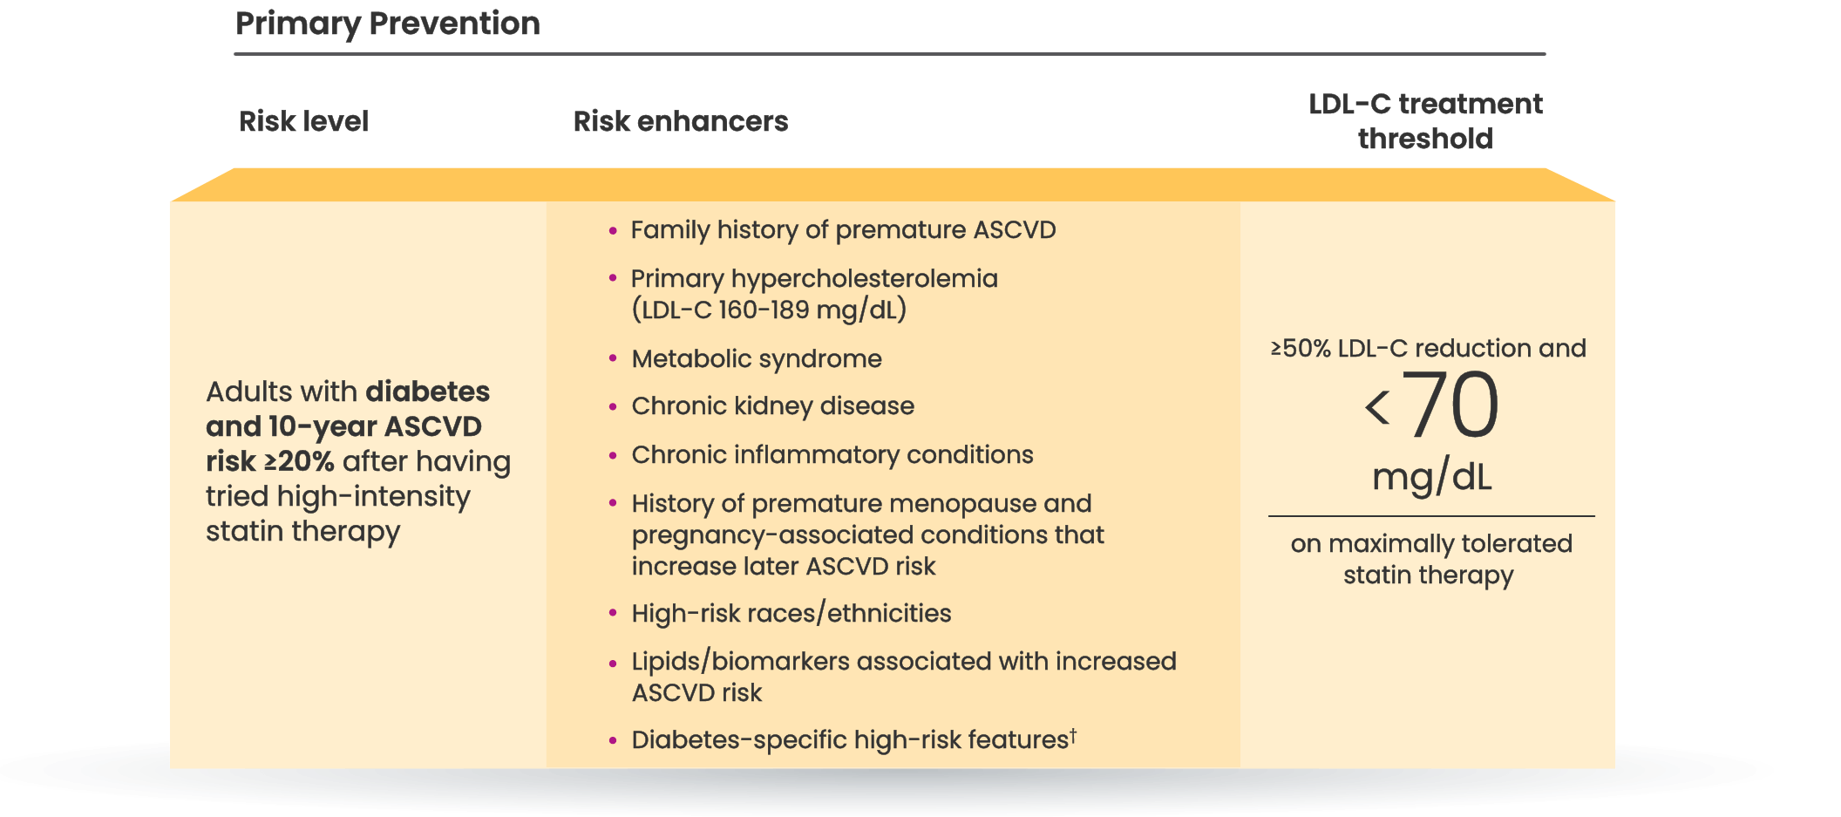Click the maximally tolerated statin therapy note
The width and height of the screenshot is (1841, 817).
click(x=1430, y=559)
